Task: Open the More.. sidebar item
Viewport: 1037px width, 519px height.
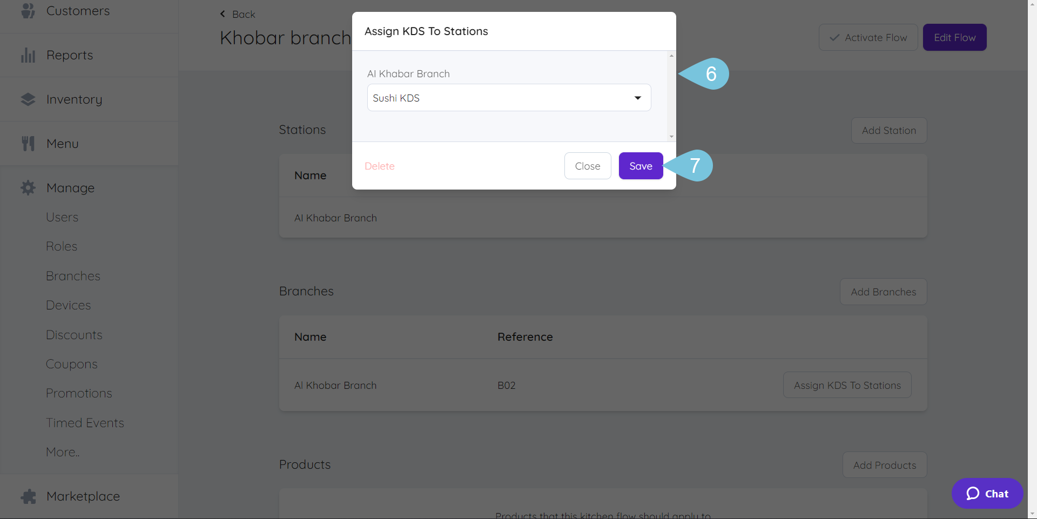Action: click(63, 452)
